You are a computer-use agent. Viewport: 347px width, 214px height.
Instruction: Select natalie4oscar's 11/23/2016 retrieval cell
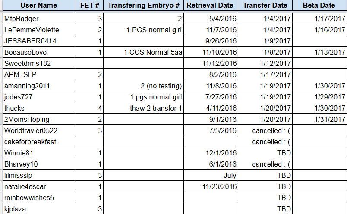tap(211, 186)
